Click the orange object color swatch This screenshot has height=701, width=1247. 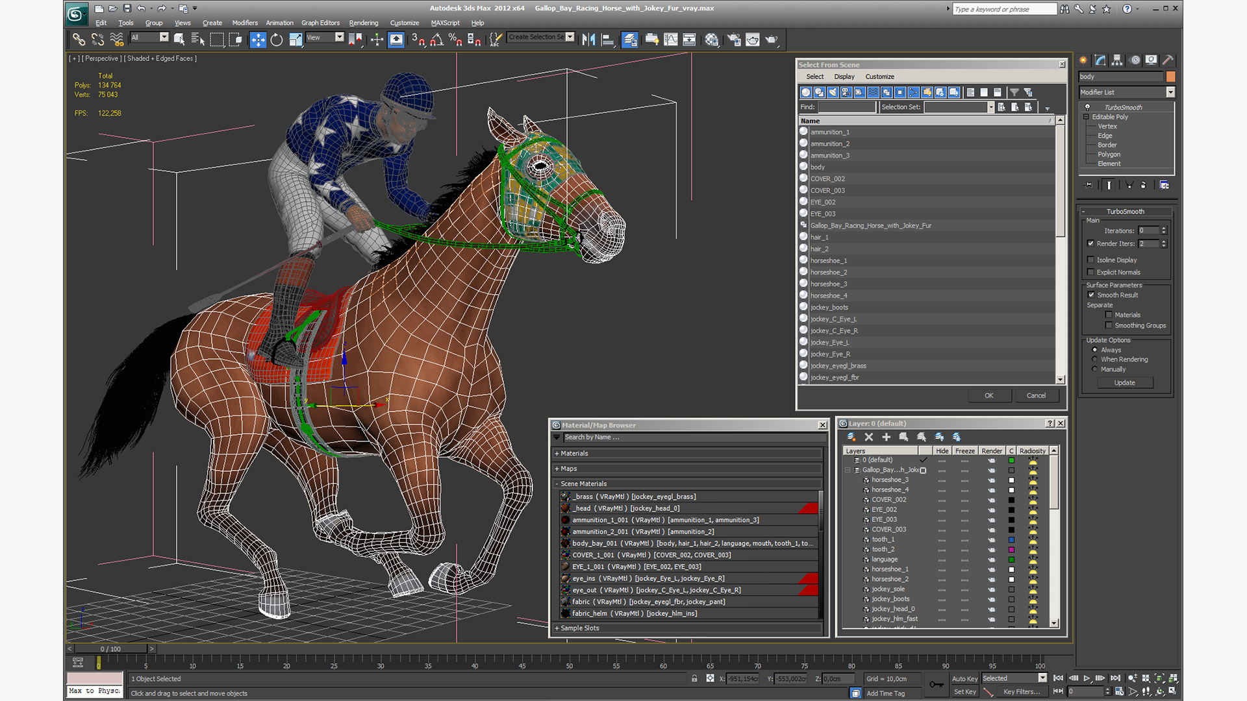click(x=1170, y=77)
